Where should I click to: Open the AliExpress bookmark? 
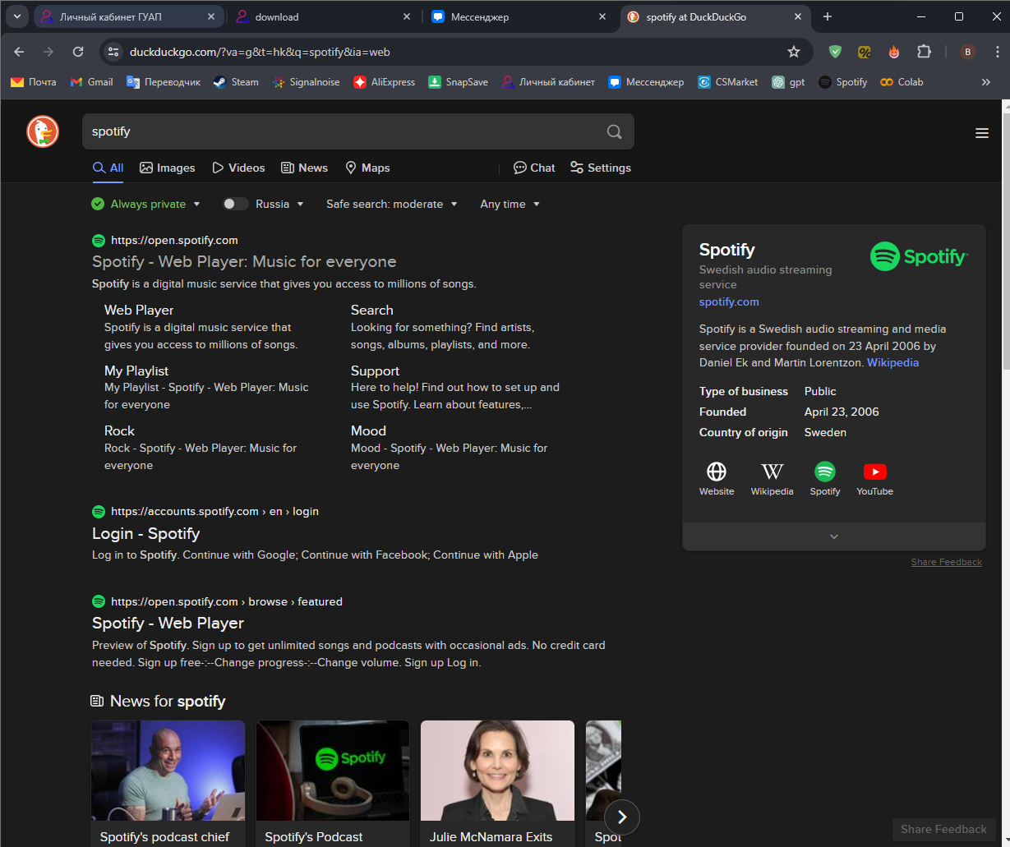pyautogui.click(x=385, y=82)
